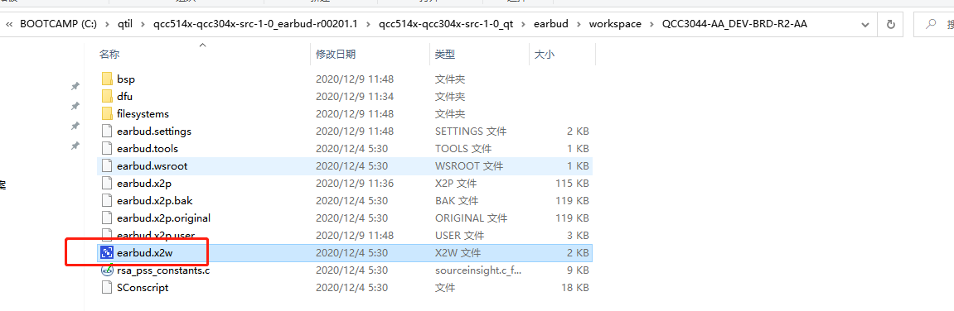Click the top pin icon in sidebar

[75, 86]
